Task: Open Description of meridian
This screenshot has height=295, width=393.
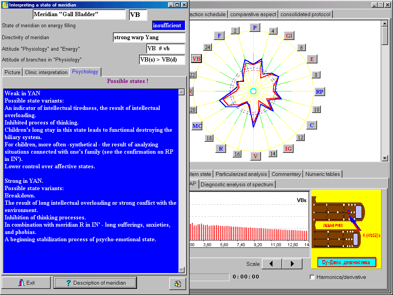Action: click(95, 283)
